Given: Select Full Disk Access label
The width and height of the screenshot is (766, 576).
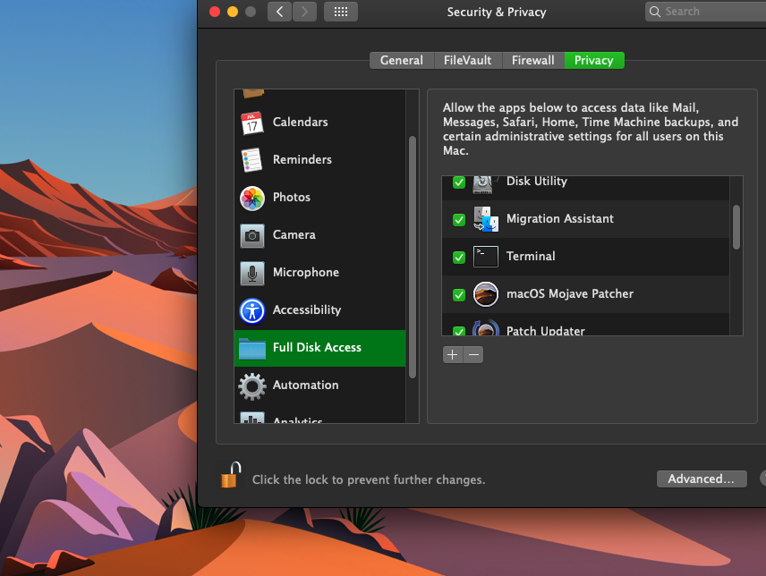Looking at the screenshot, I should pyautogui.click(x=317, y=348).
